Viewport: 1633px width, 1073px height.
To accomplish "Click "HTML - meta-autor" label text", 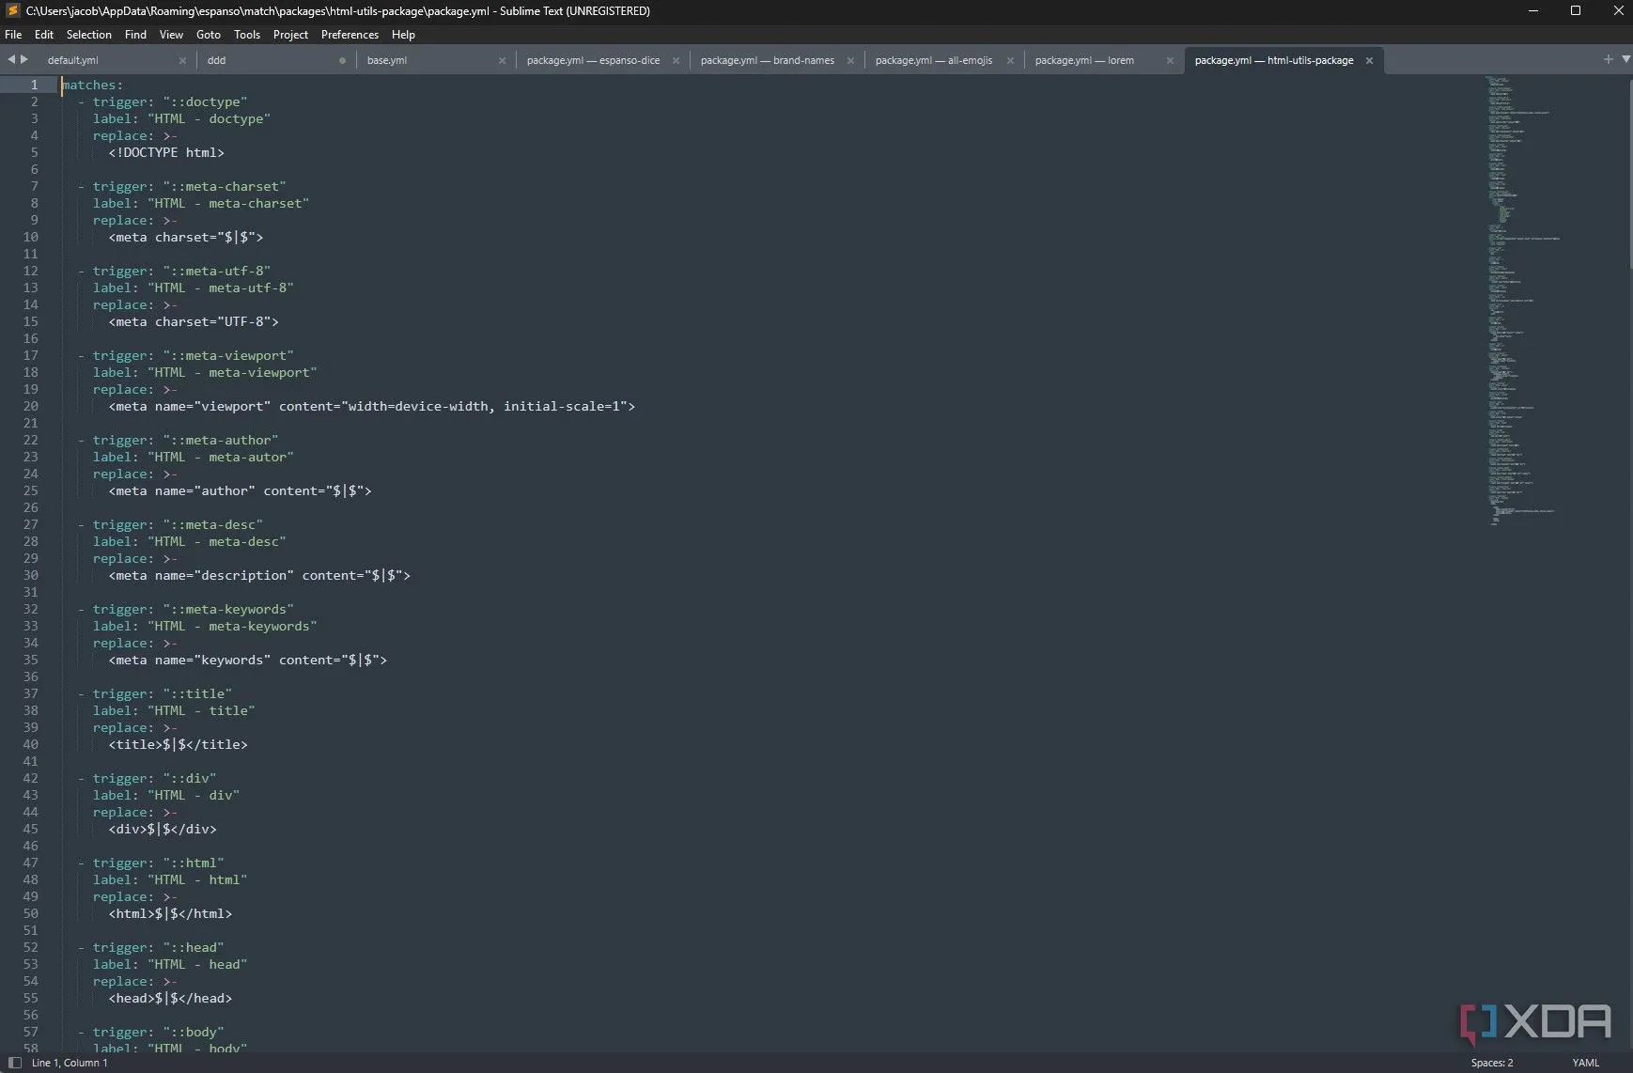I will pos(221,457).
